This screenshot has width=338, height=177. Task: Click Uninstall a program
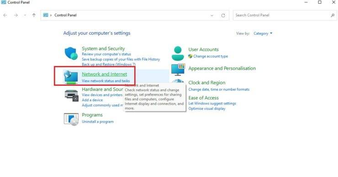click(x=98, y=121)
